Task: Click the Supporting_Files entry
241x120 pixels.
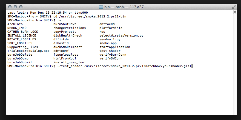Action: [x=22, y=47]
